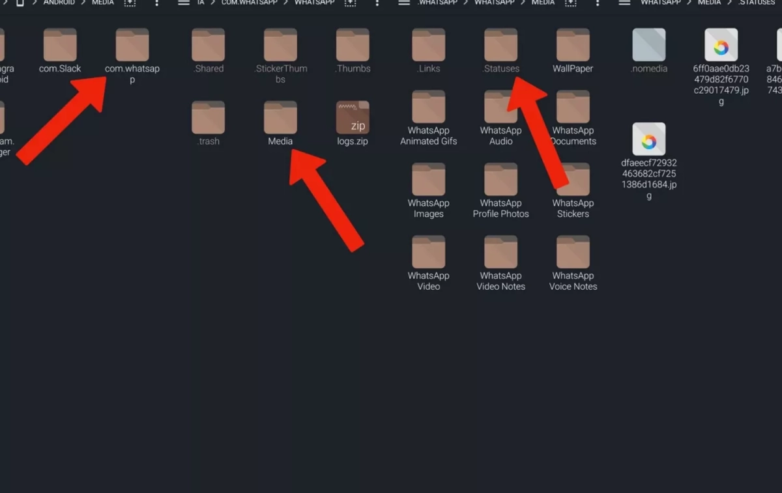
Task: Open hamburger menu left of COM.WHATSAPP breadcrumb
Action: click(184, 3)
